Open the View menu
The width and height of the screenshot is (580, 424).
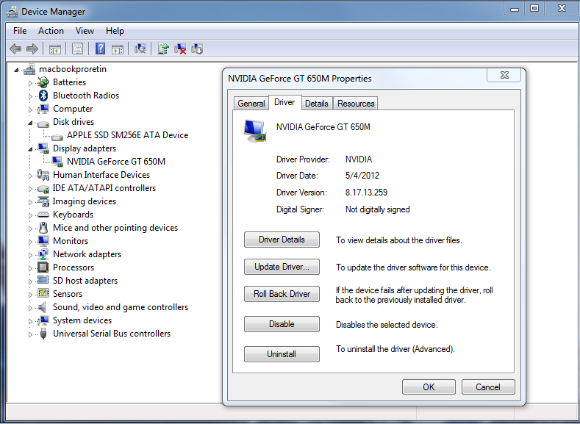coord(85,31)
